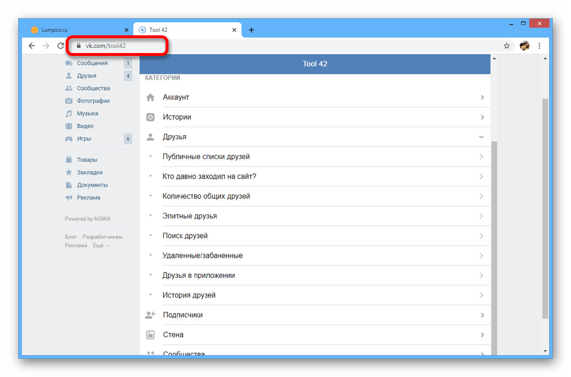The width and height of the screenshot is (571, 377).
Task: Close the Tool 42 tab
Action: point(234,30)
